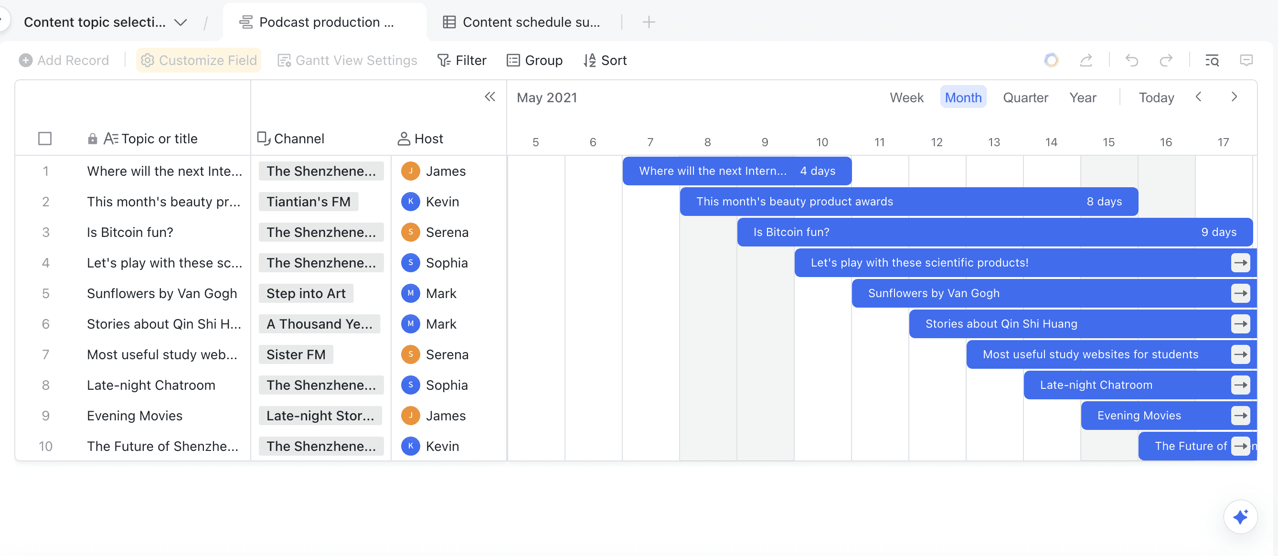Open the share arrow icon
The image size is (1278, 556).
point(1086,60)
